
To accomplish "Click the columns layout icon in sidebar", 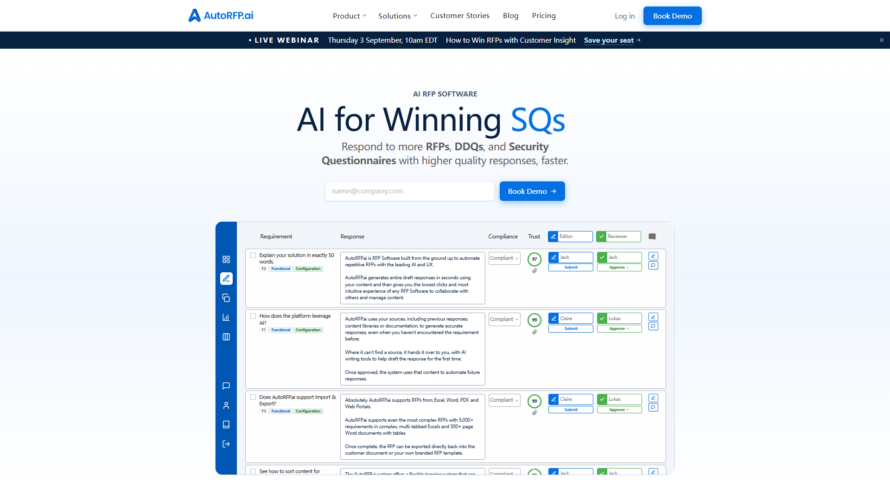I will (x=226, y=337).
